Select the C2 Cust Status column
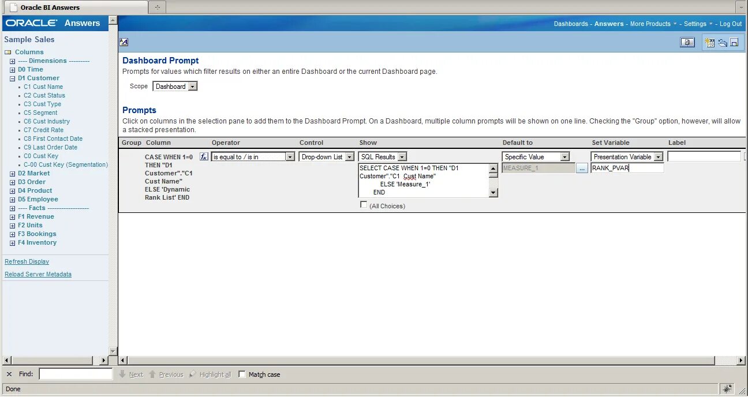 [44, 95]
